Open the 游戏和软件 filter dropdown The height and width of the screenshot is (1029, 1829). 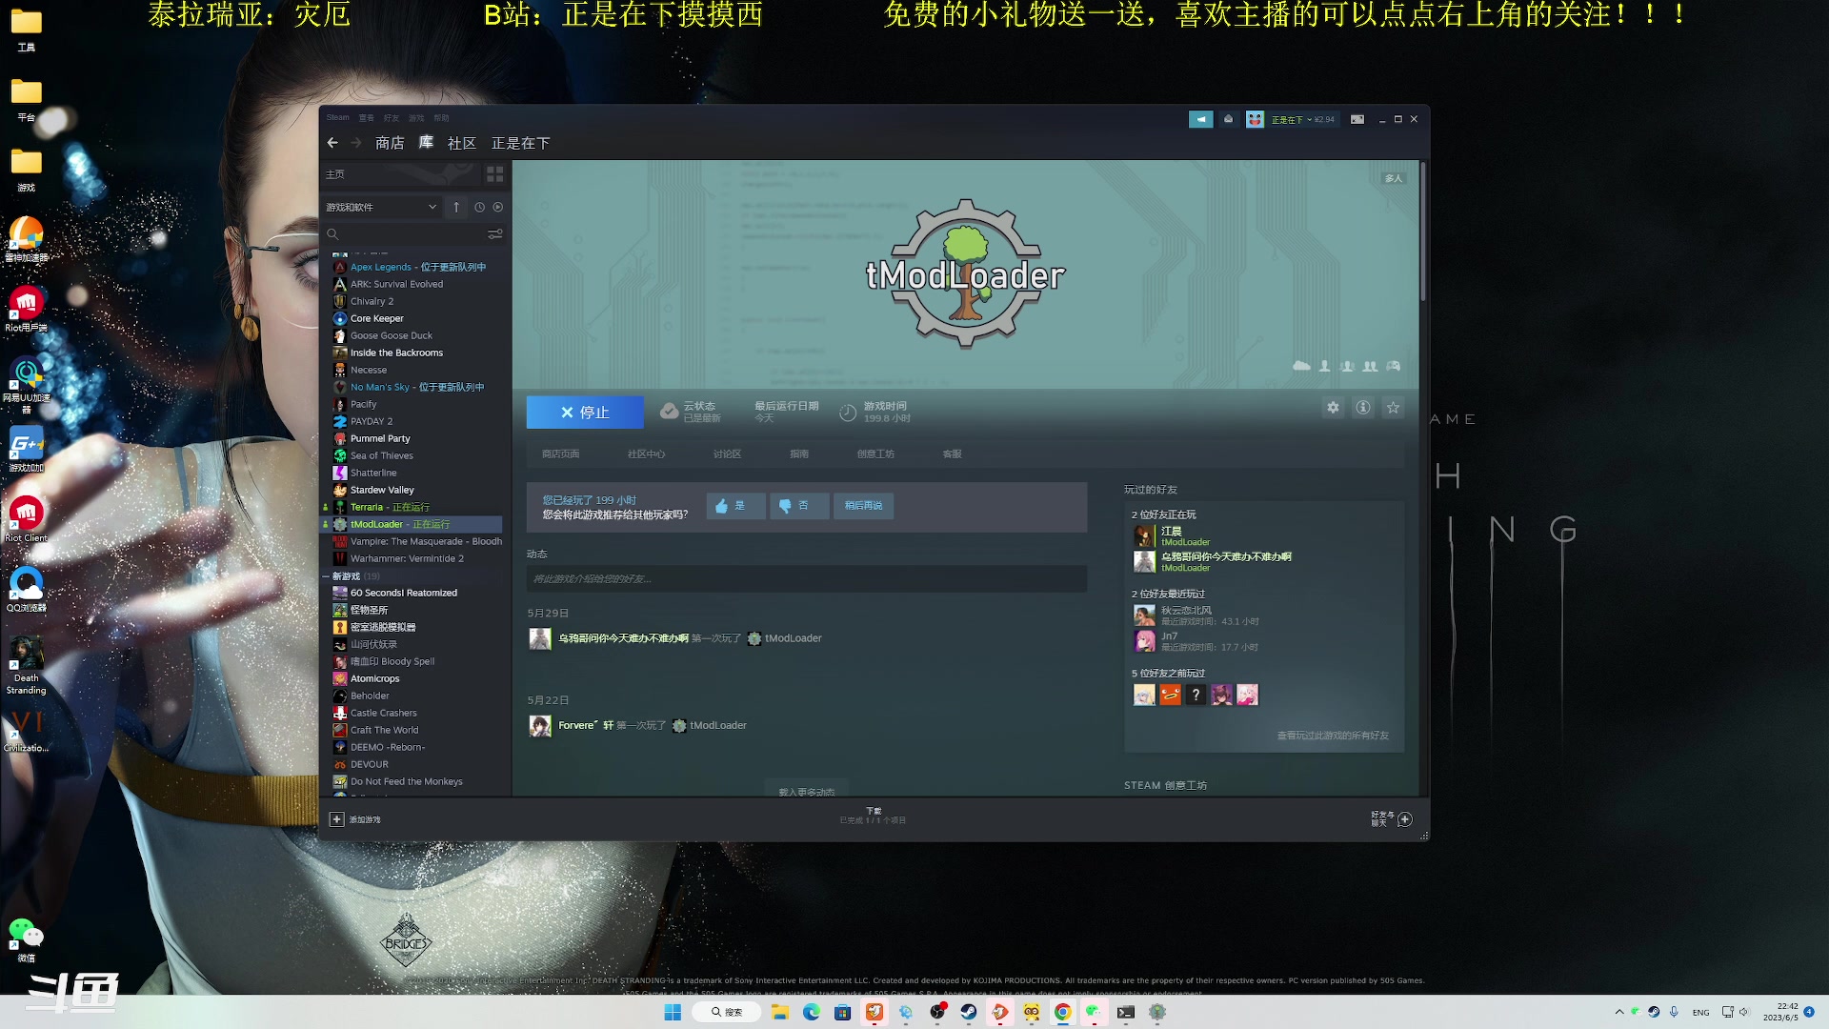click(x=381, y=207)
